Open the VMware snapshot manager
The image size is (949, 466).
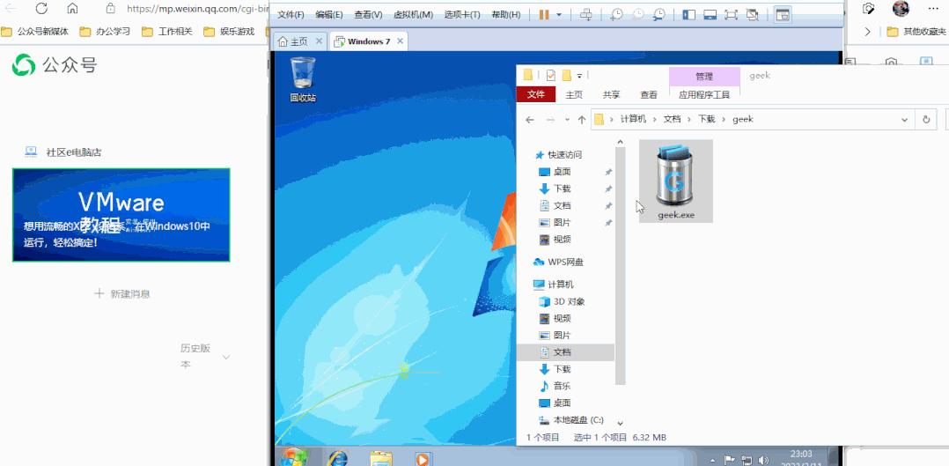coord(659,15)
